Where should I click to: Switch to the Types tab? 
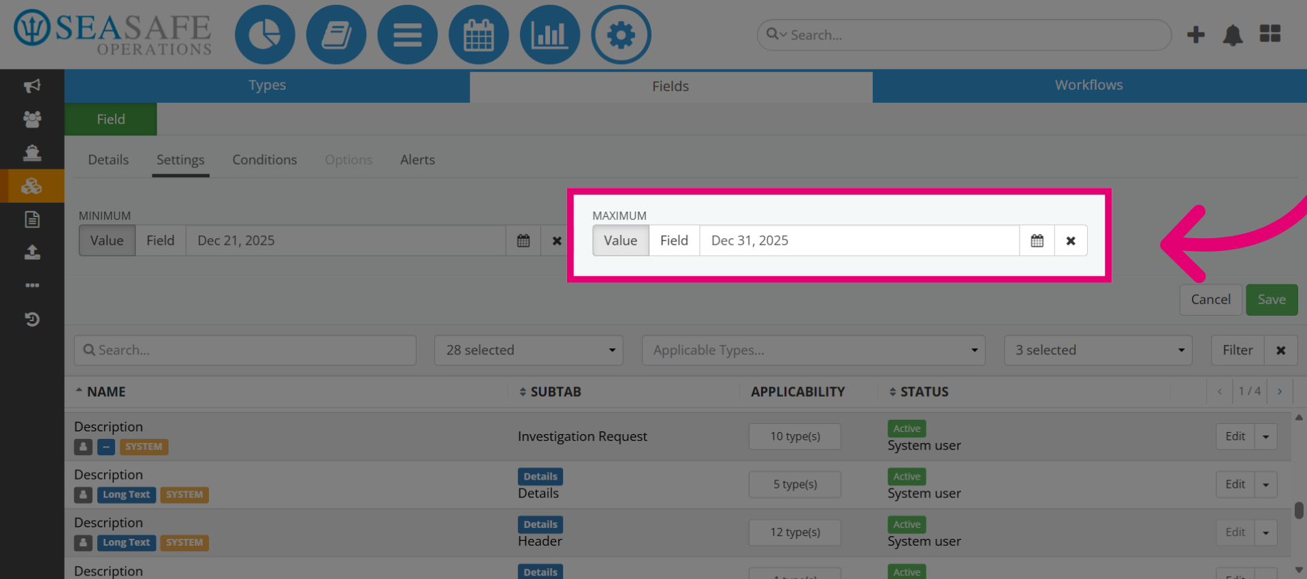tap(267, 86)
